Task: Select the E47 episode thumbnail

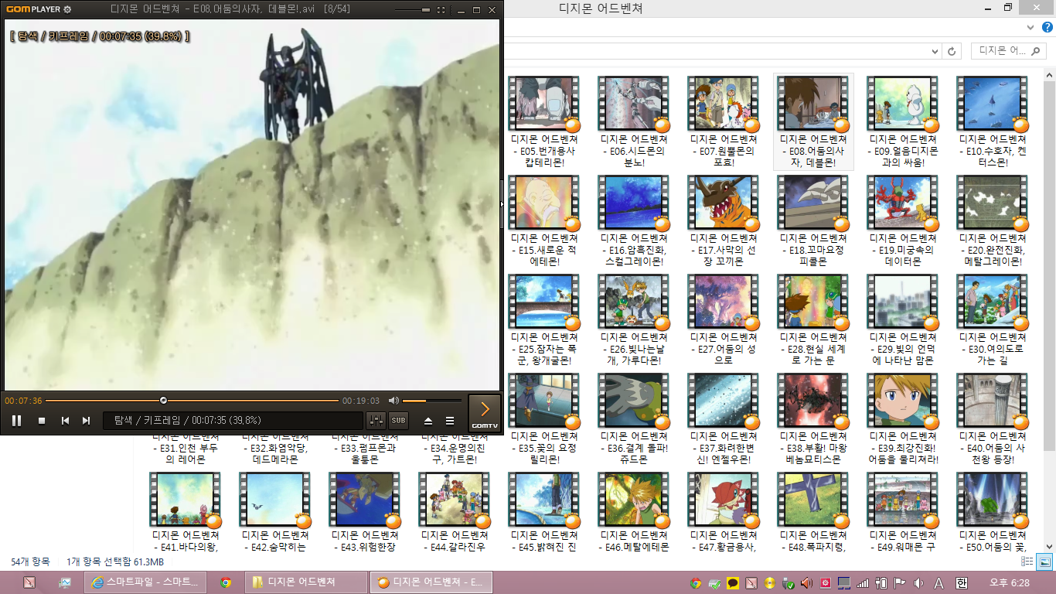Action: coord(724,499)
